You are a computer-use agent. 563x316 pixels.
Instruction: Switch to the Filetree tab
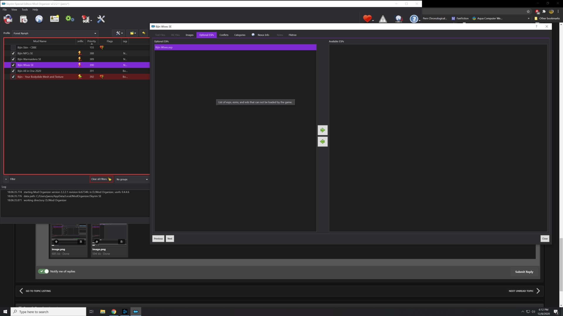(x=292, y=35)
